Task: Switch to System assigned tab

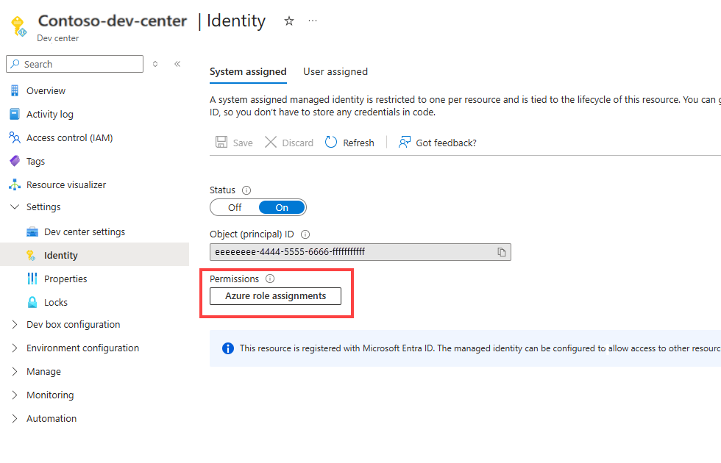Action: click(x=248, y=72)
